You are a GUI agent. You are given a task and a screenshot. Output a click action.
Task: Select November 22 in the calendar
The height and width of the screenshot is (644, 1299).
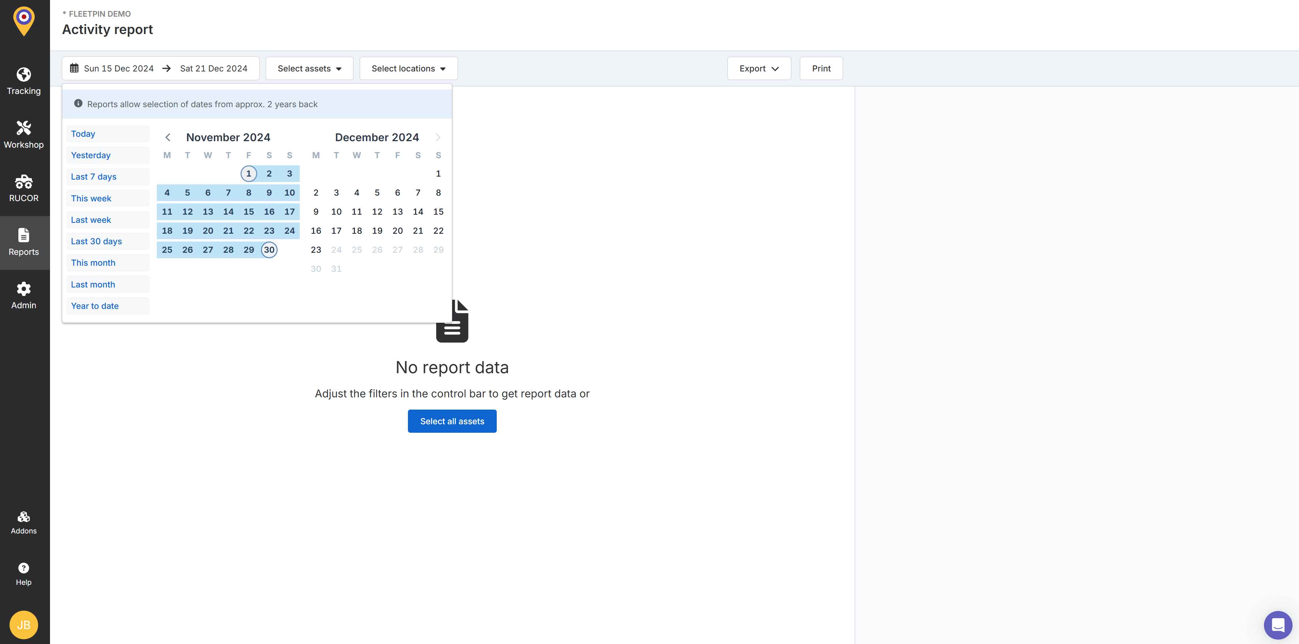[x=249, y=231]
